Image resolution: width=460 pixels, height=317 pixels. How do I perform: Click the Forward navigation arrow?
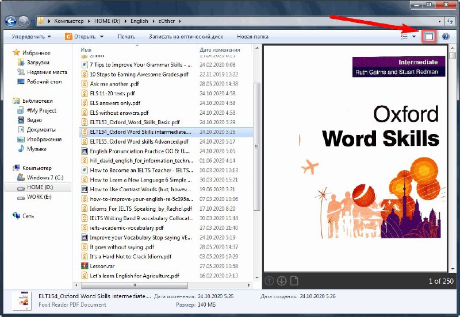coord(24,21)
